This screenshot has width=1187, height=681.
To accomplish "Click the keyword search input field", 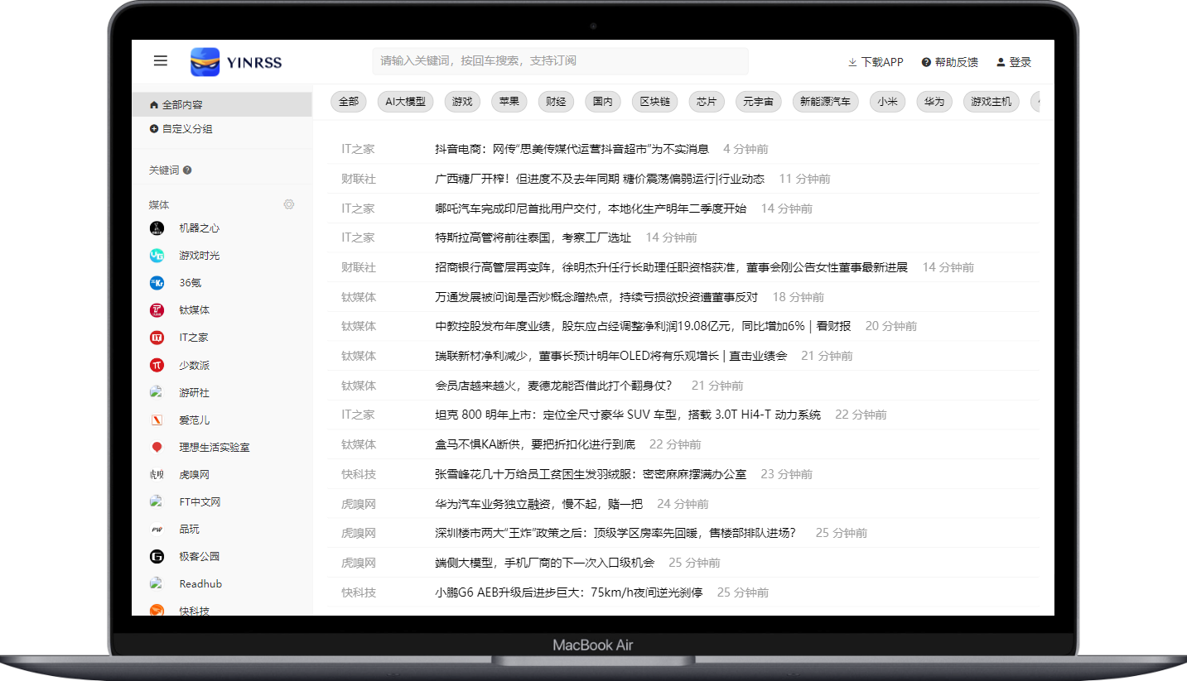I will pyautogui.click(x=560, y=61).
